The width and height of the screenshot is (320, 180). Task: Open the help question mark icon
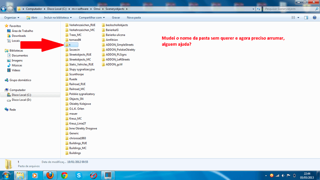[x=314, y=18]
